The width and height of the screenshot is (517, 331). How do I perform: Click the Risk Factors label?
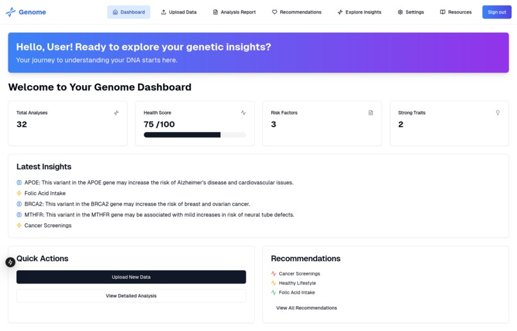click(x=284, y=113)
